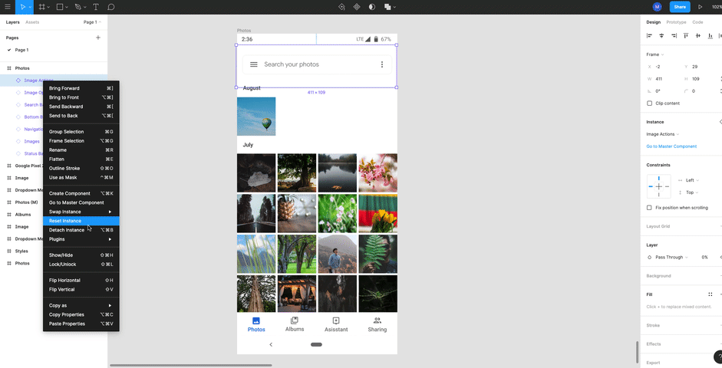This screenshot has height=368, width=722.
Task: Switch to the Assets tab
Action: [x=32, y=22]
